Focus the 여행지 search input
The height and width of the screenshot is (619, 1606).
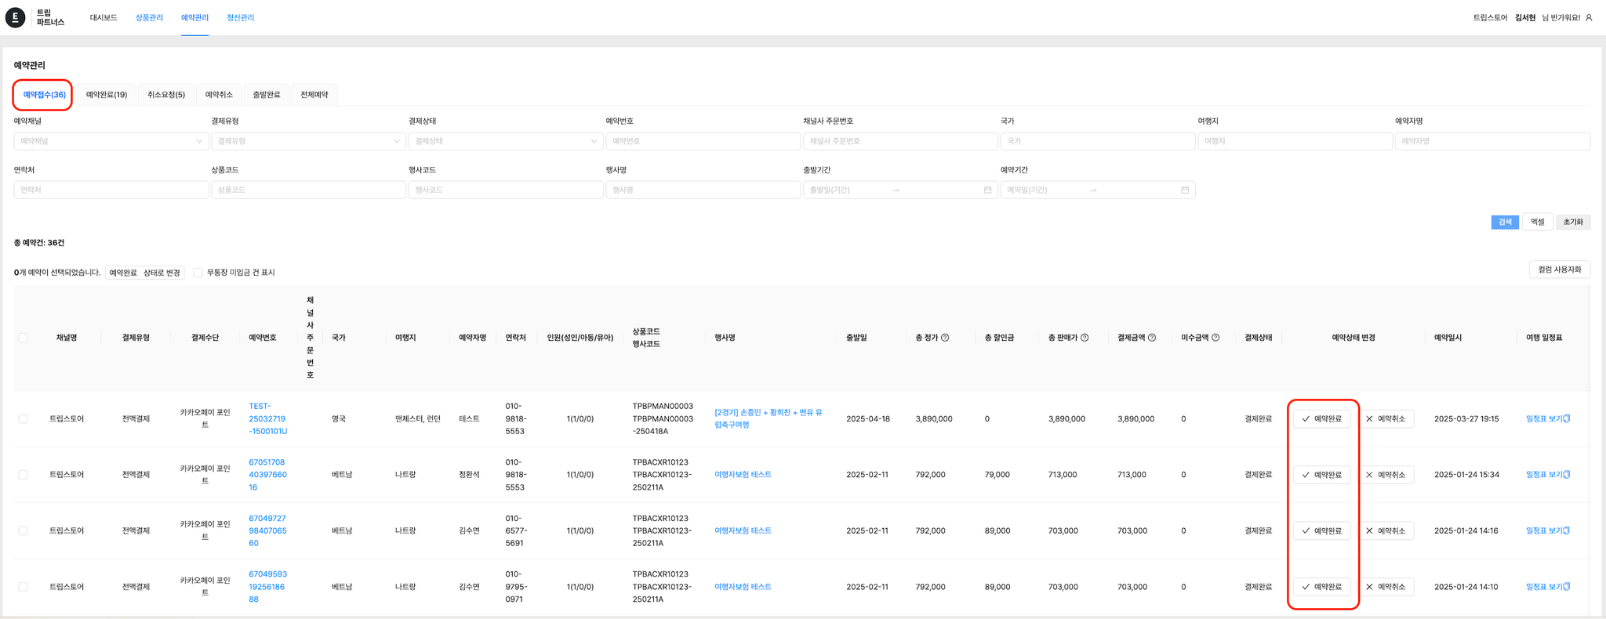(x=1295, y=141)
